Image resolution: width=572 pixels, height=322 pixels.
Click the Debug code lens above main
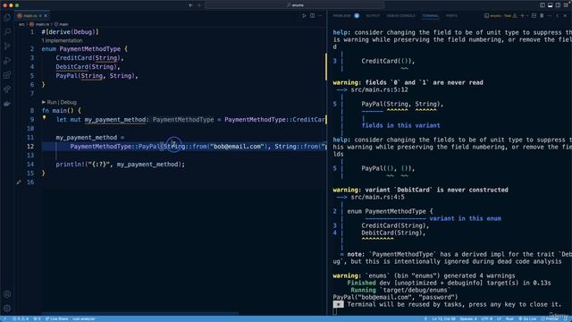[69, 102]
